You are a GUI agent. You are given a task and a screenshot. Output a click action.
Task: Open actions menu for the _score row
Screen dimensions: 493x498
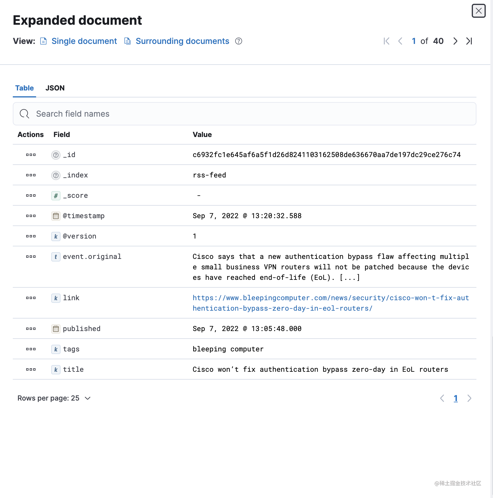pos(31,195)
